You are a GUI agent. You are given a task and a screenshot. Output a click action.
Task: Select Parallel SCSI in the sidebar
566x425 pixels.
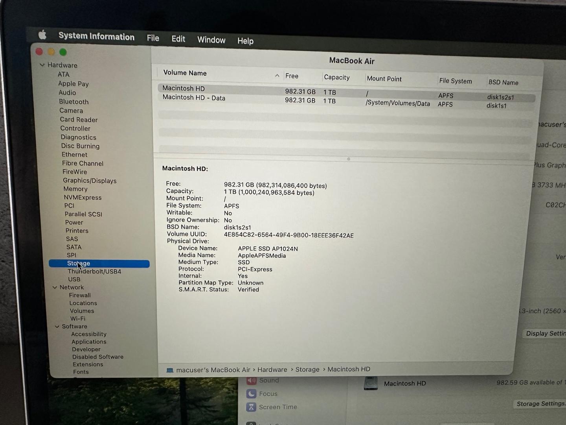pos(83,214)
